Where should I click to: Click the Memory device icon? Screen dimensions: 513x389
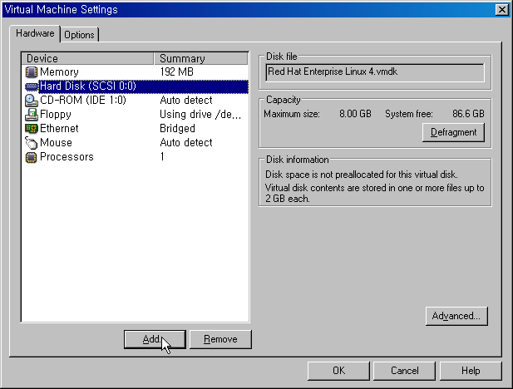pyautogui.click(x=32, y=72)
